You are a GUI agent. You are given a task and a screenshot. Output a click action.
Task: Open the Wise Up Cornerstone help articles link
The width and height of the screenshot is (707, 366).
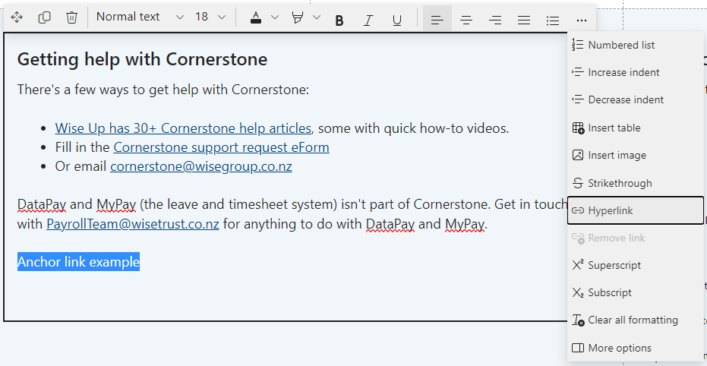click(x=183, y=128)
